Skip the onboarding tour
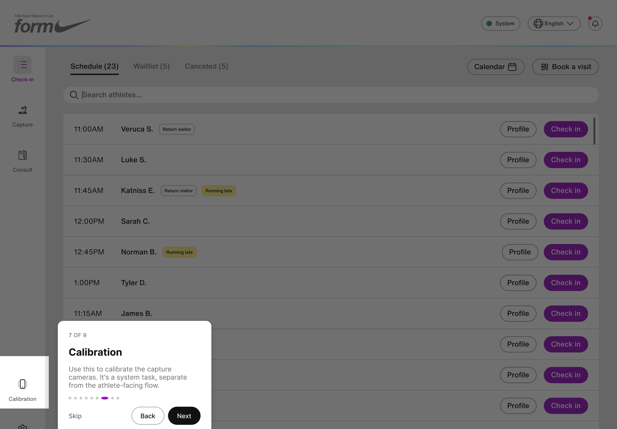The width and height of the screenshot is (617, 429). (75, 416)
